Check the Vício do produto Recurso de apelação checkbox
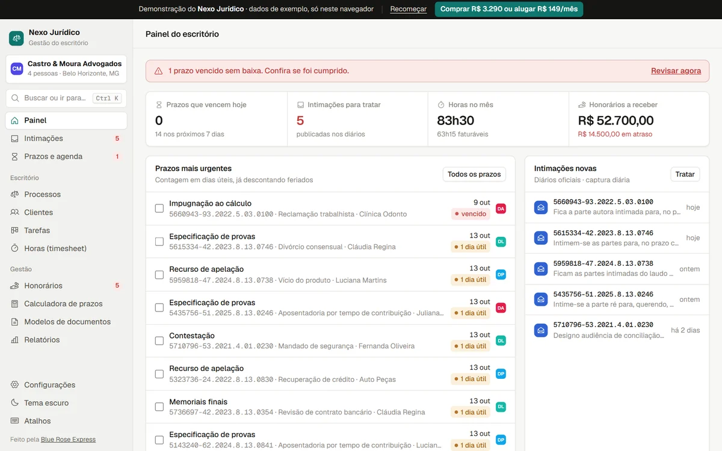The height and width of the screenshot is (451, 722). [x=159, y=275]
